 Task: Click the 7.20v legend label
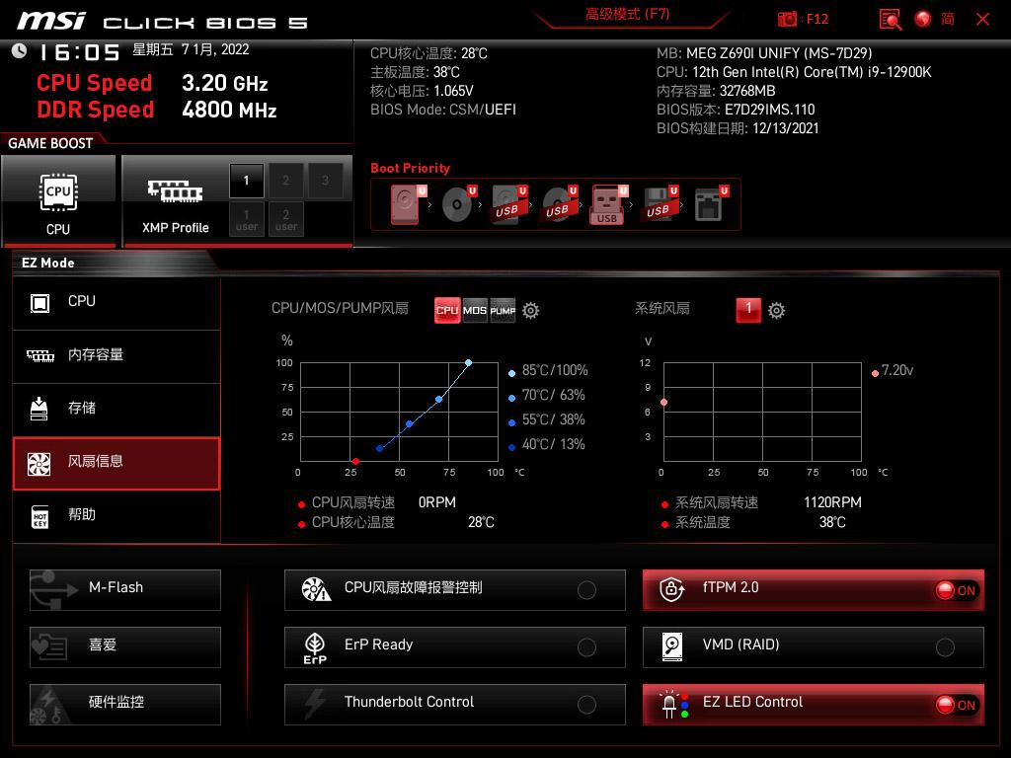(x=896, y=370)
